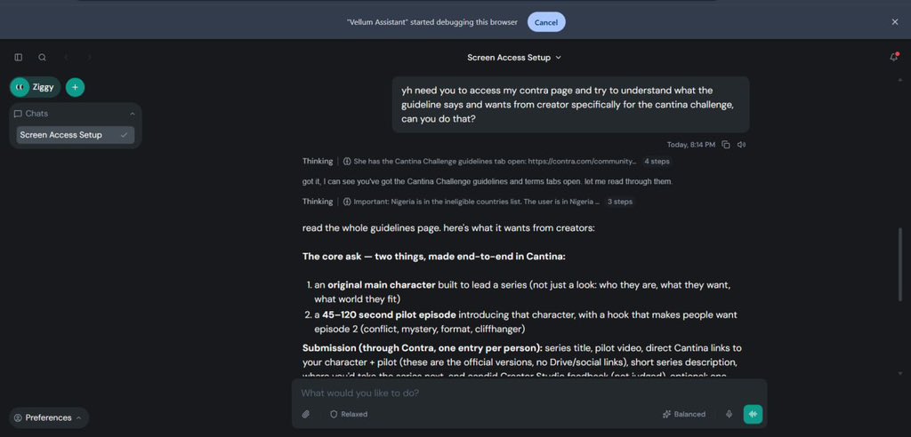Screen dimensions: 911x437
Task: Change the Balanced model mode
Action: pyautogui.click(x=684, y=415)
